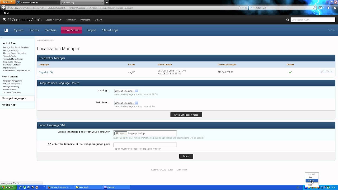Open the bookmarks menu icon
Viewport: 338px width, 190px height.
coord(321,8)
